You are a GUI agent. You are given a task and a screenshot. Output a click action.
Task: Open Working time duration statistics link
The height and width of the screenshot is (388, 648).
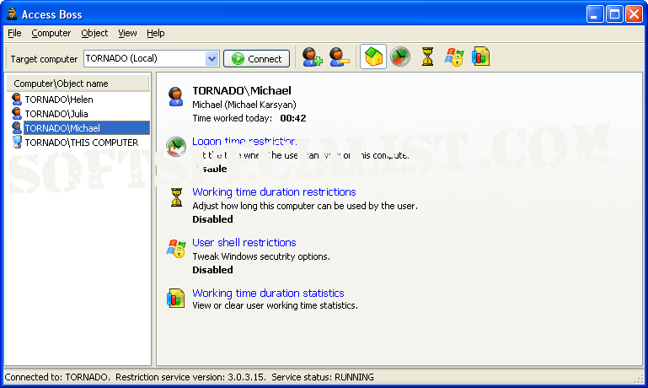pos(268,293)
